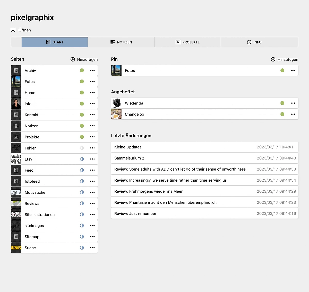Open options menu for siteimages page
The image size is (309, 292).
tap(92, 225)
